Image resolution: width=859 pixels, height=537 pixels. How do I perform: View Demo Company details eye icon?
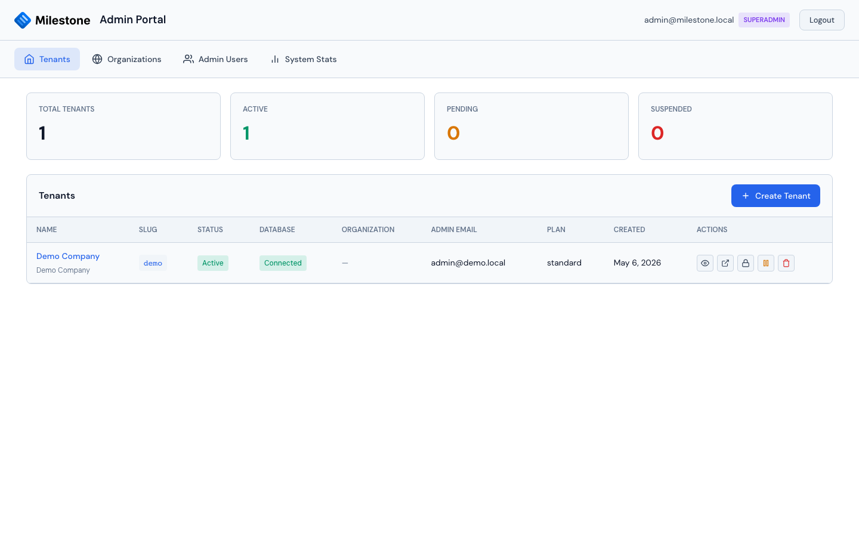click(705, 263)
